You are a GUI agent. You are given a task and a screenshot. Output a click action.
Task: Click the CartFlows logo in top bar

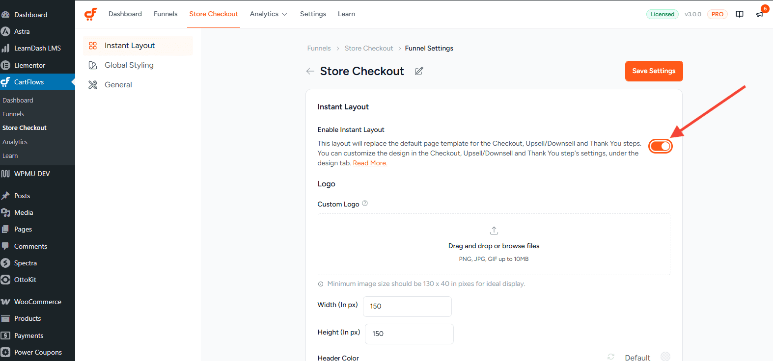pyautogui.click(x=91, y=14)
